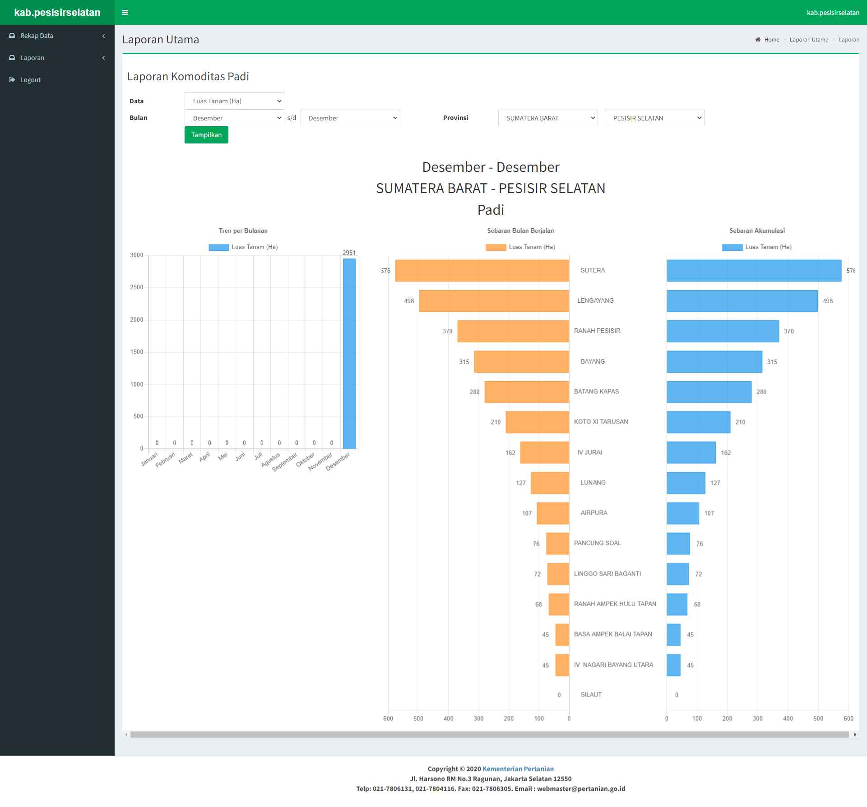Click the Laporan sidebar inbox icon
This screenshot has width=867, height=807.
[x=12, y=58]
